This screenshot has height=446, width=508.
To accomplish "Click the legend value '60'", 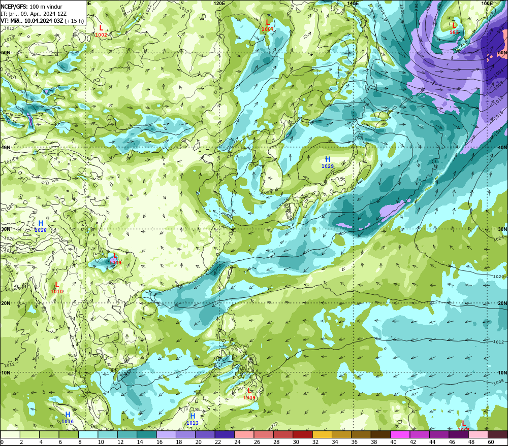I will tap(491, 442).
